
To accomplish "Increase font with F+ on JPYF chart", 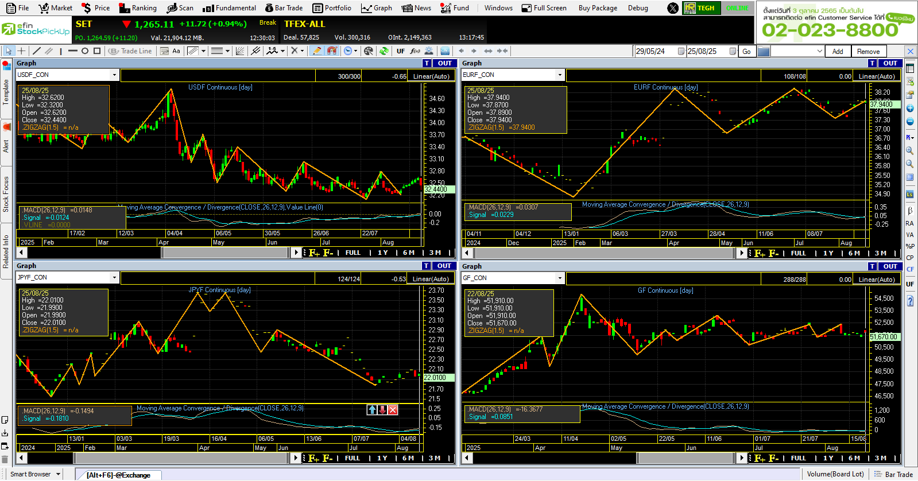I will pos(314,458).
